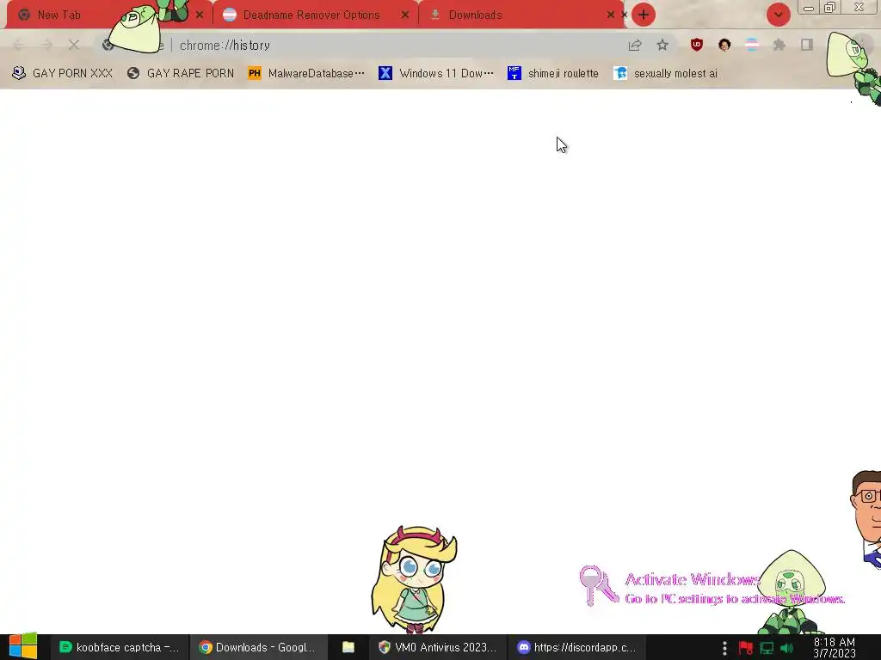
Task: Minimize the Chrome window
Action: click(x=809, y=8)
